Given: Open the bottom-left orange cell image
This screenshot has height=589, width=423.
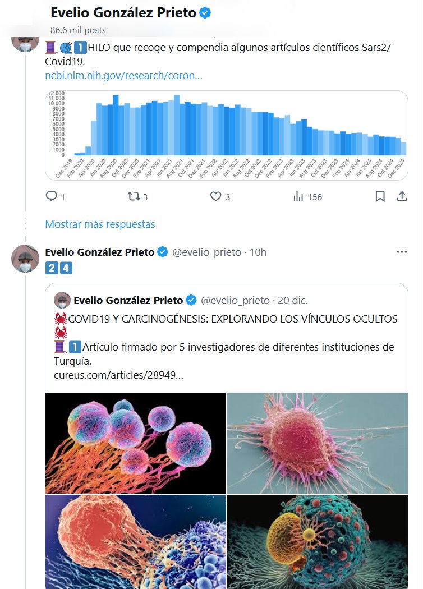Looking at the screenshot, I should [136, 541].
